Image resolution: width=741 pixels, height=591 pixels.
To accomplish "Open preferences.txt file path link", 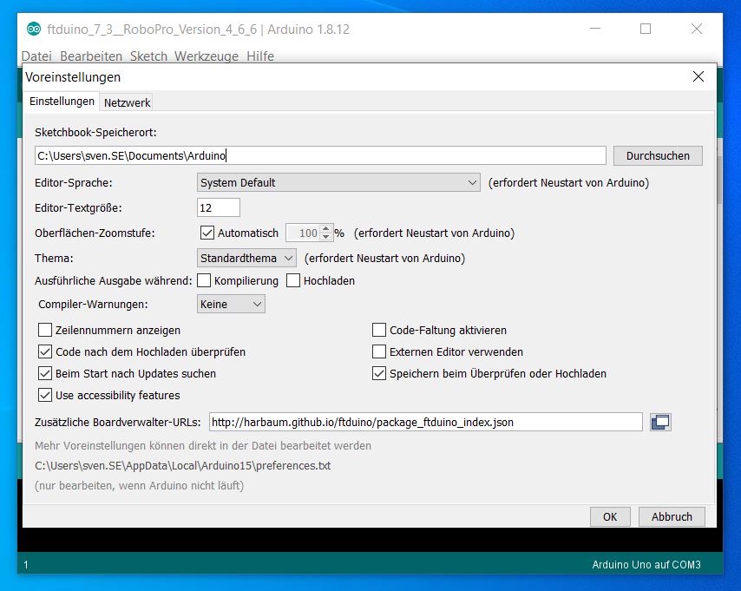I will click(x=182, y=466).
